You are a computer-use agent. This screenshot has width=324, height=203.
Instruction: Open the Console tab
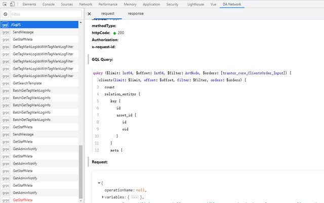(49, 4)
